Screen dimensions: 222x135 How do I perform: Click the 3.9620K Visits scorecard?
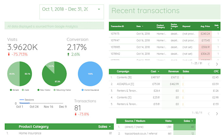(x=23, y=47)
